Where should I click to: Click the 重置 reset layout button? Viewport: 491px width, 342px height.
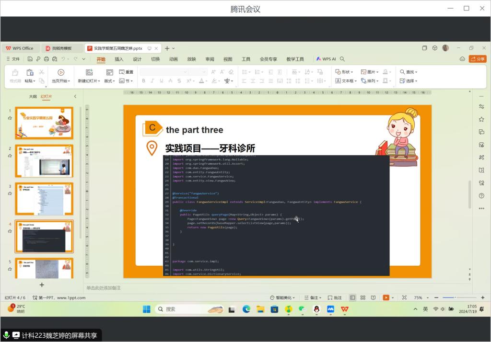[126, 72]
